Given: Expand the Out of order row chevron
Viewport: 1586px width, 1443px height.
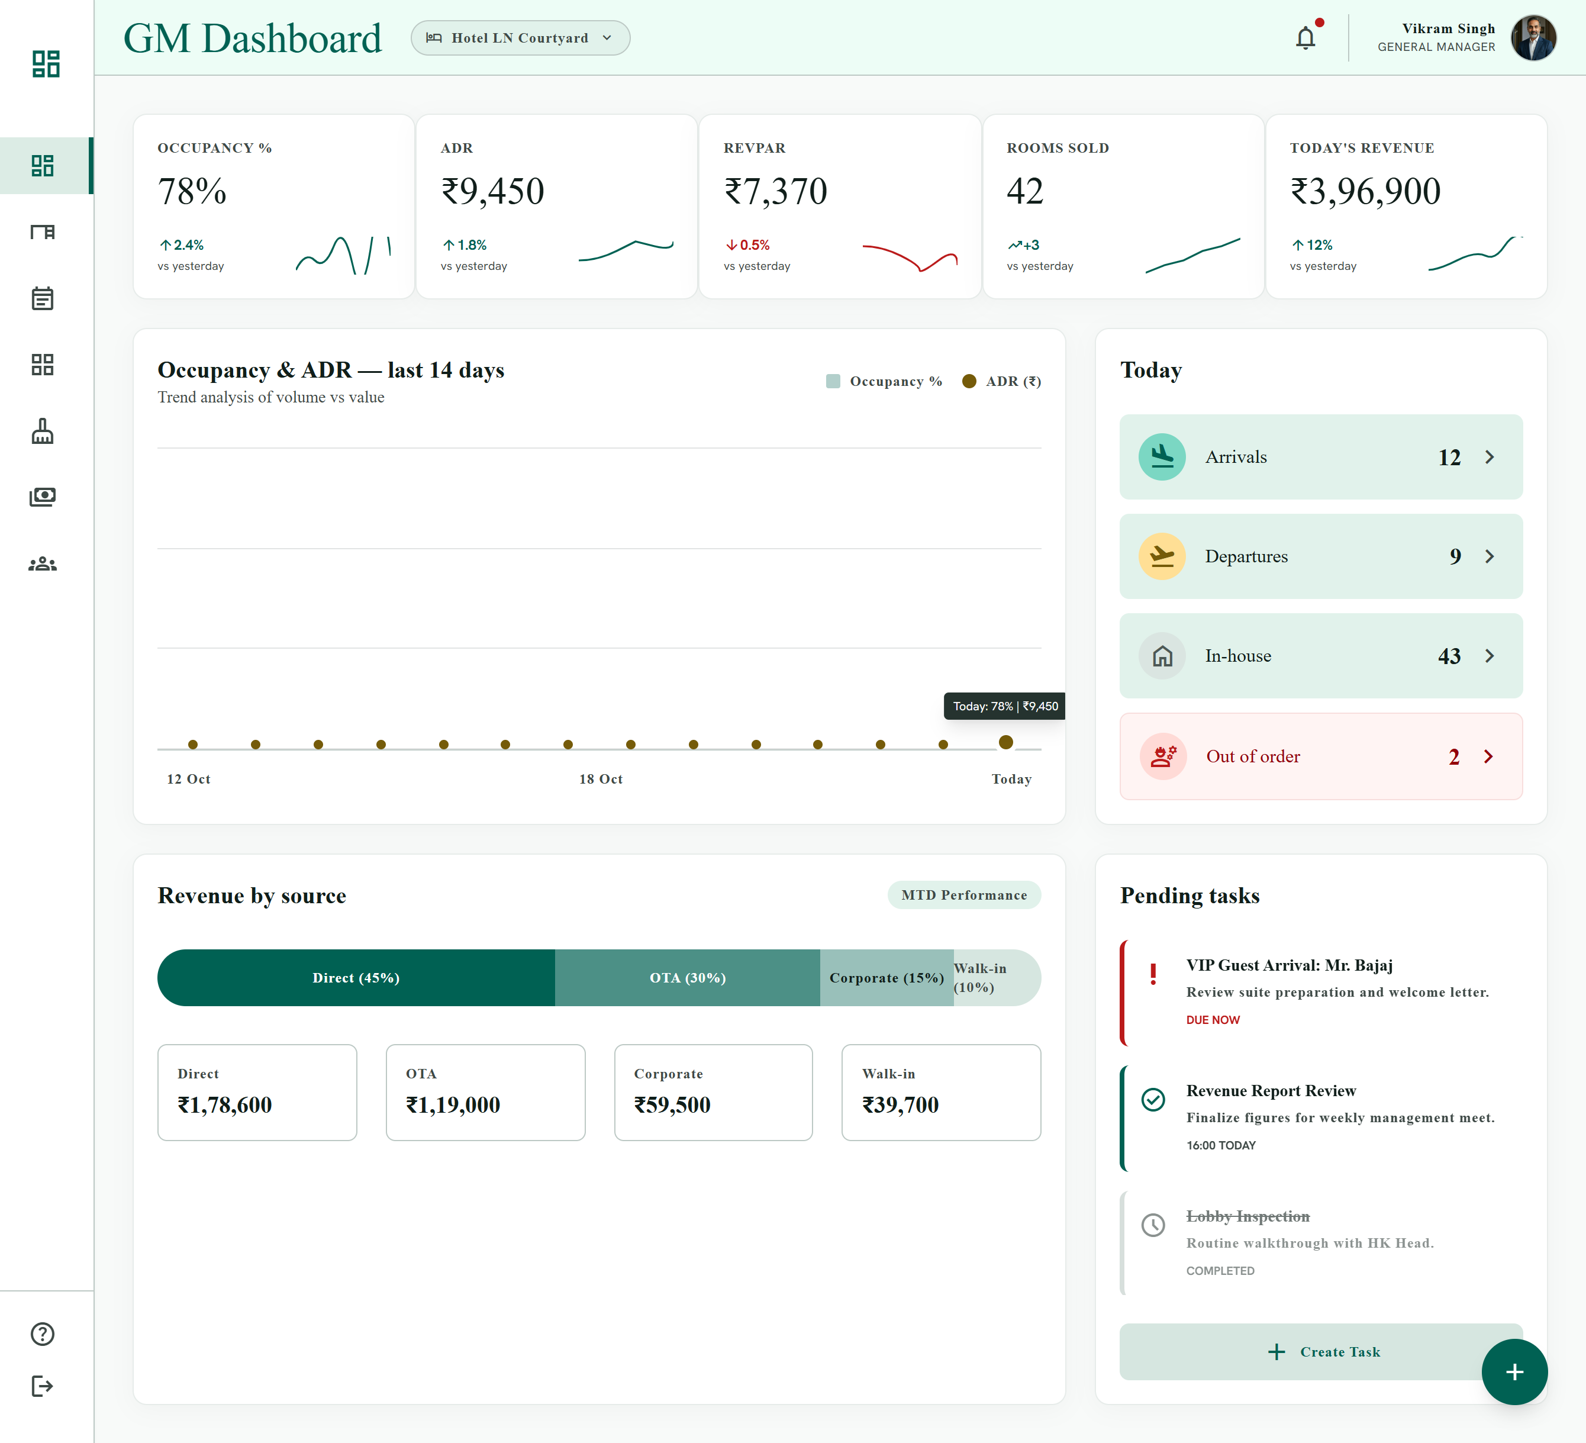Looking at the screenshot, I should pos(1488,756).
